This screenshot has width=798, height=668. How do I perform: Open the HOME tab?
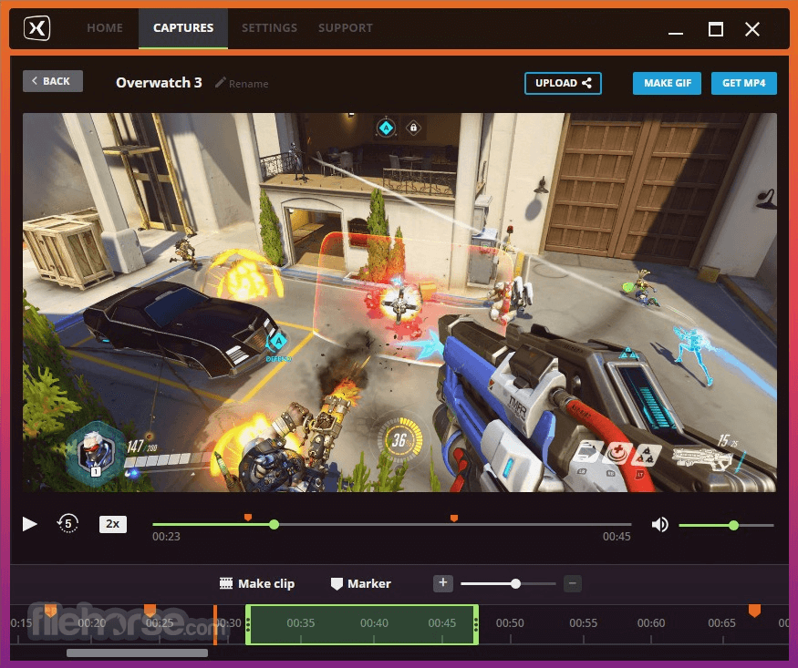(x=105, y=28)
